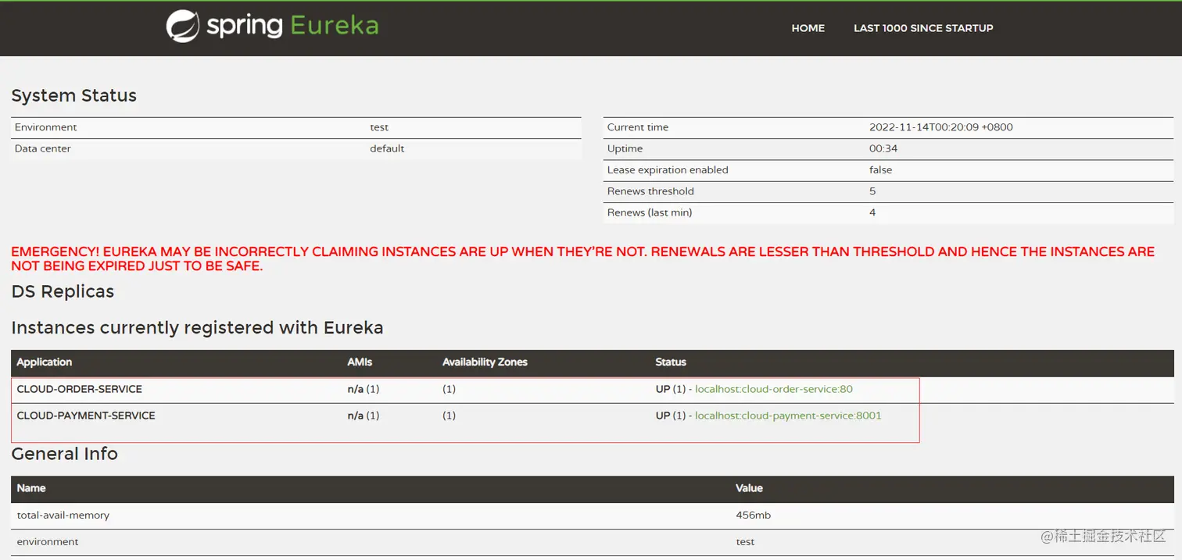This screenshot has height=560, width=1182.
Task: Select the total-avail-memory row name
Action: pos(63,515)
